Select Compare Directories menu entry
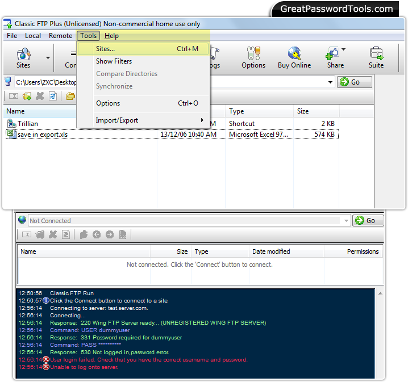This screenshot has width=408, height=382. coord(143,74)
